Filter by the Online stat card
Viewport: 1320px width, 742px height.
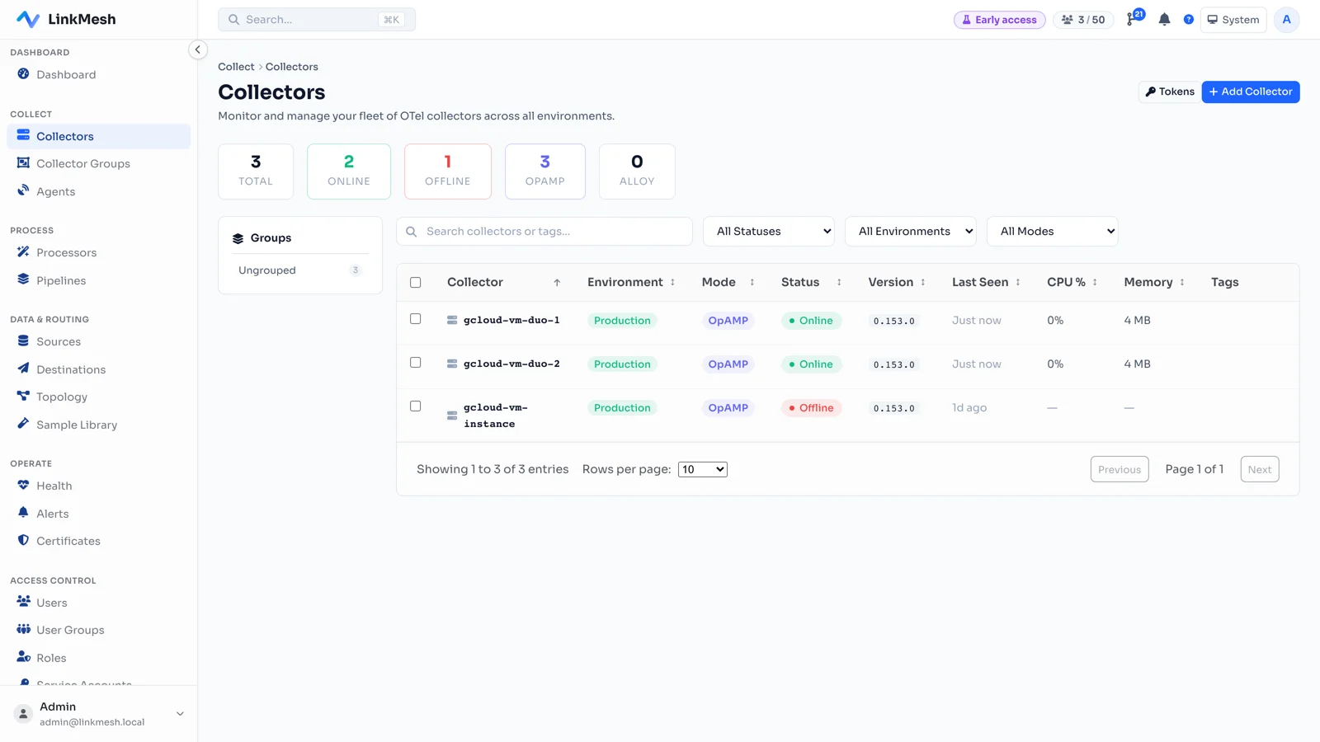pyautogui.click(x=349, y=171)
